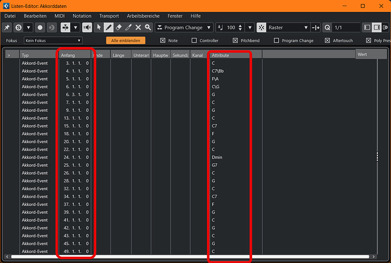Adjust the velocity 100 stepper arrows
The image size is (391, 263).
click(x=240, y=27)
